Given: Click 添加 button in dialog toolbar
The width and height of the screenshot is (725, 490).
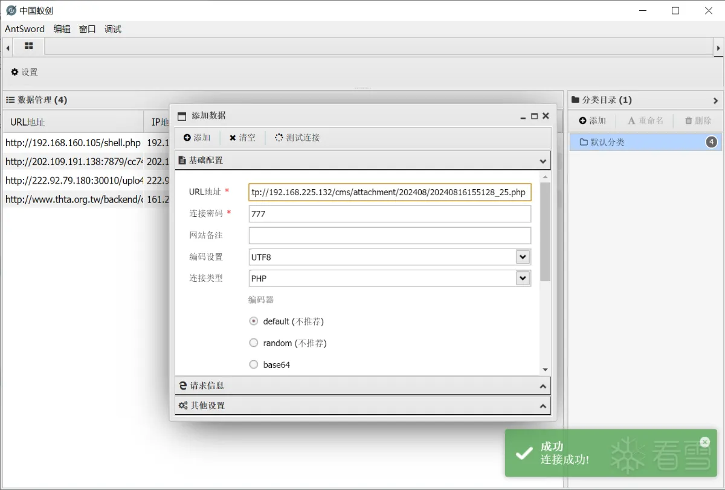Looking at the screenshot, I should [197, 138].
